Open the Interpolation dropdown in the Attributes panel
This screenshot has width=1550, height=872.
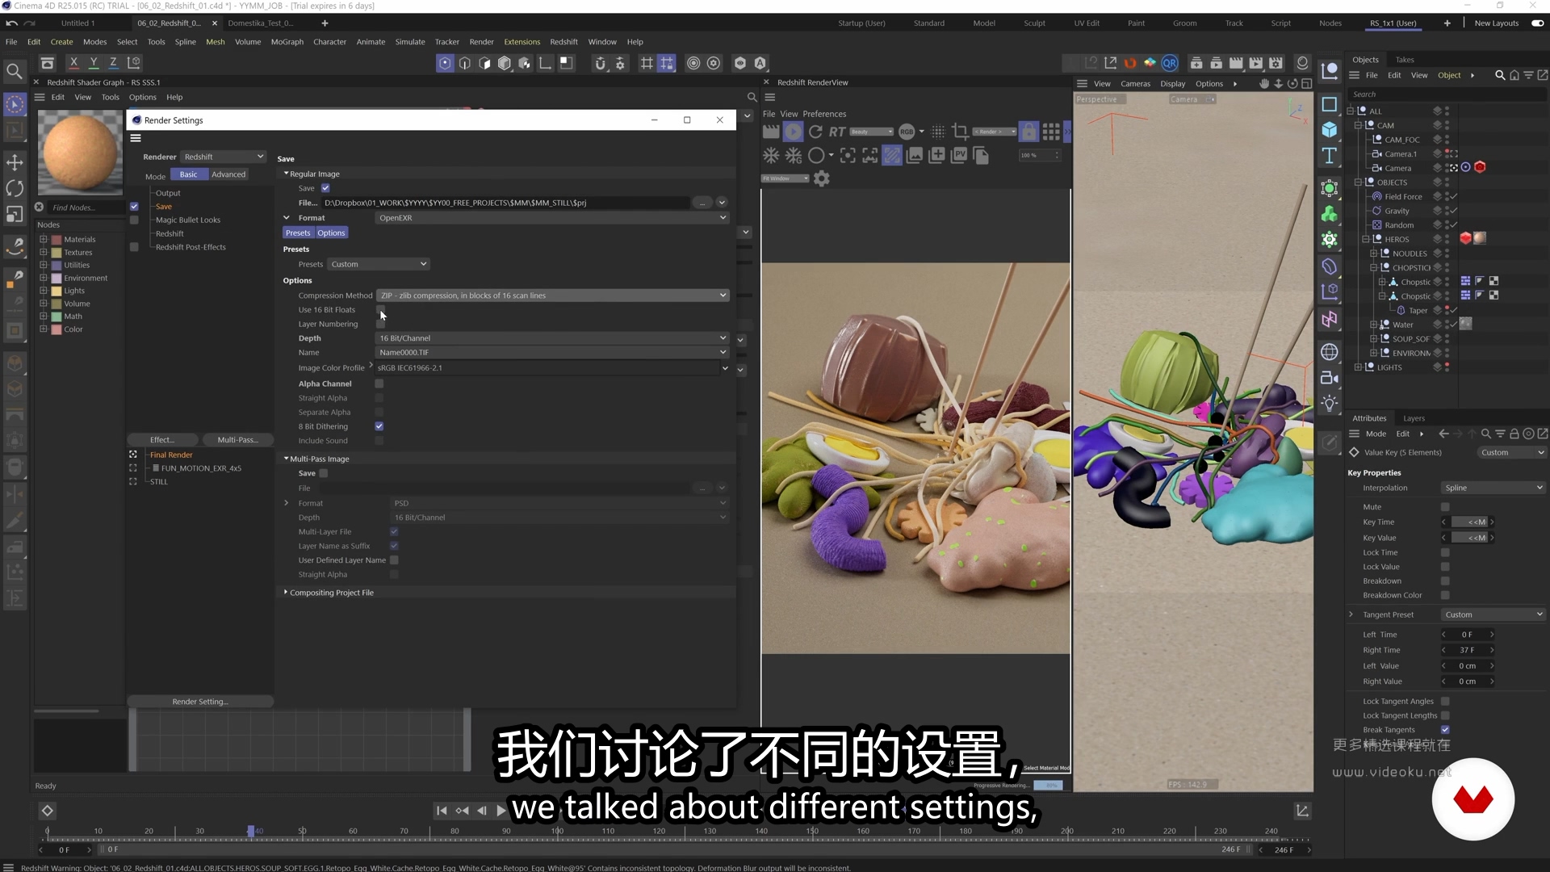(1493, 487)
